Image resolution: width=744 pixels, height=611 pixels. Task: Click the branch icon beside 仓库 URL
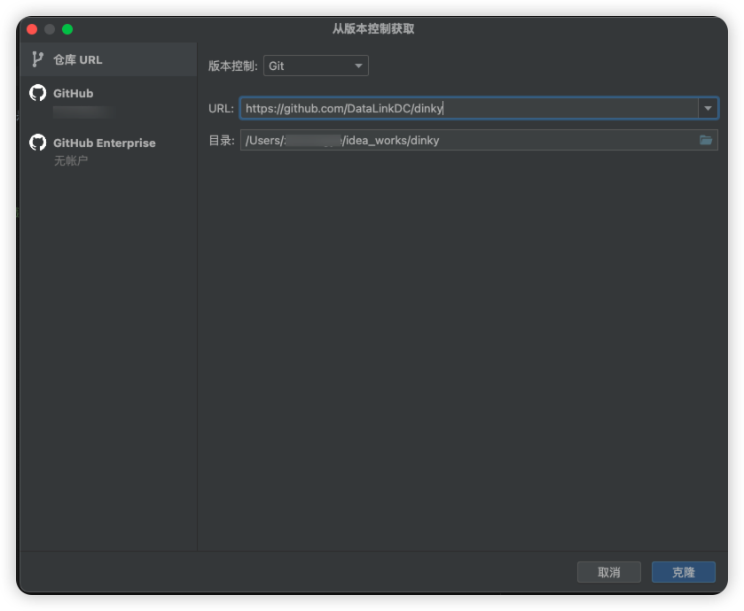click(x=37, y=59)
